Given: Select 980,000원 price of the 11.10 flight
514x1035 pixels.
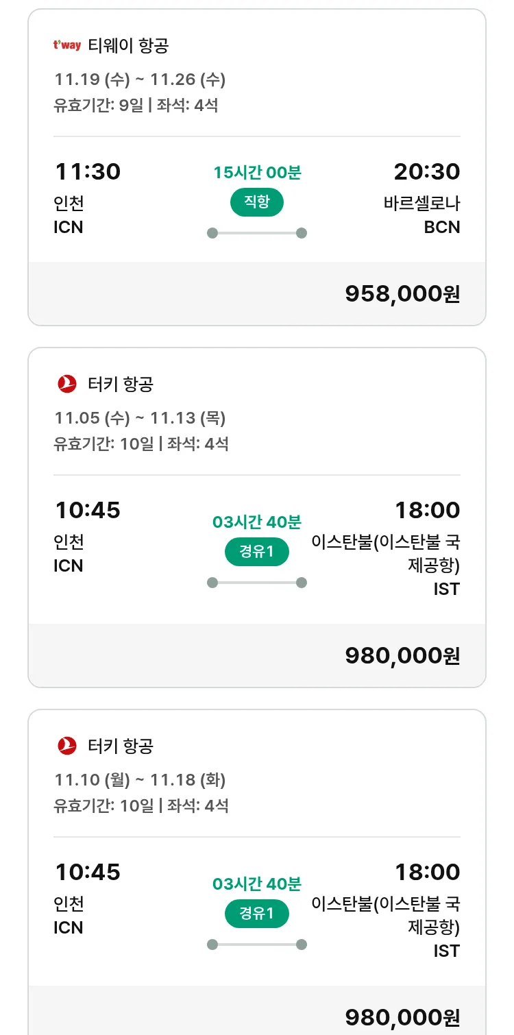Looking at the screenshot, I should [402, 1018].
